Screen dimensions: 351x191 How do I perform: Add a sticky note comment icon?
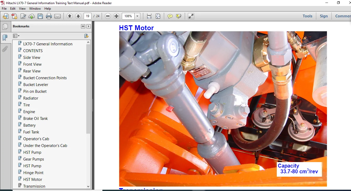170,16
